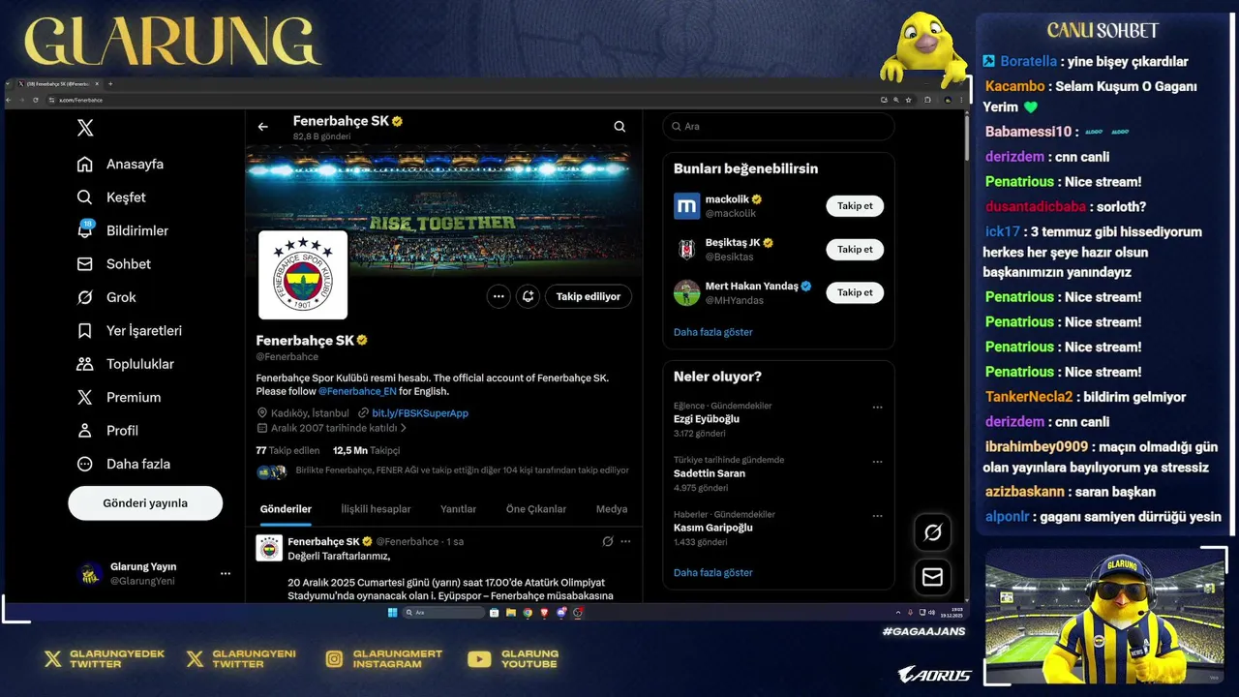Viewport: 1239px width, 697px height.
Task: Show more trends under Neler oluyor
Action: point(713,573)
